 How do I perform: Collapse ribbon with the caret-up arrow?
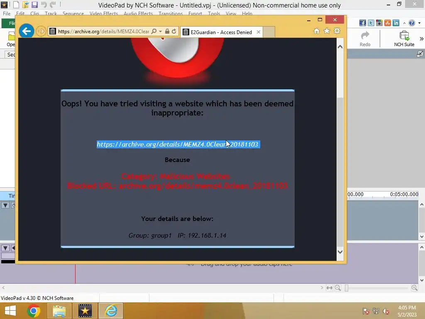click(x=404, y=23)
